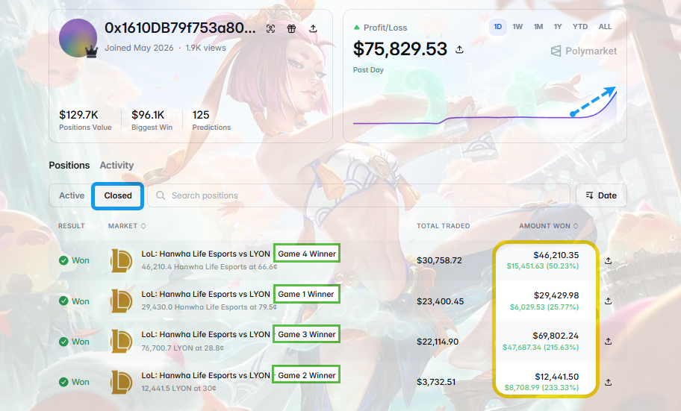Click the 12,441.5 LYON at 30¢ detail

(x=178, y=389)
